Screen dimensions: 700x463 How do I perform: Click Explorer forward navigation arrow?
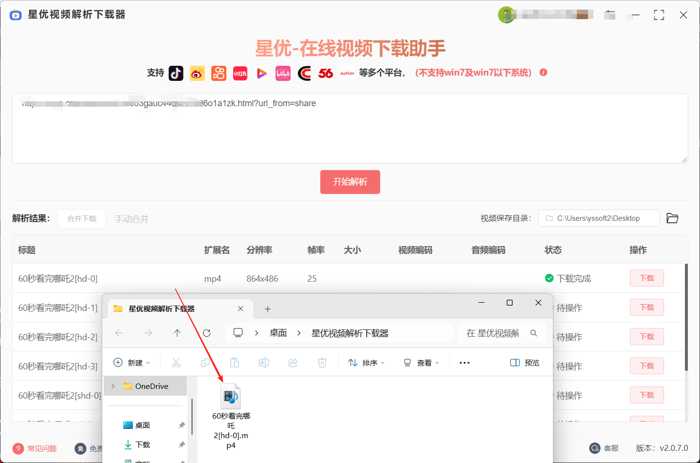tap(148, 333)
